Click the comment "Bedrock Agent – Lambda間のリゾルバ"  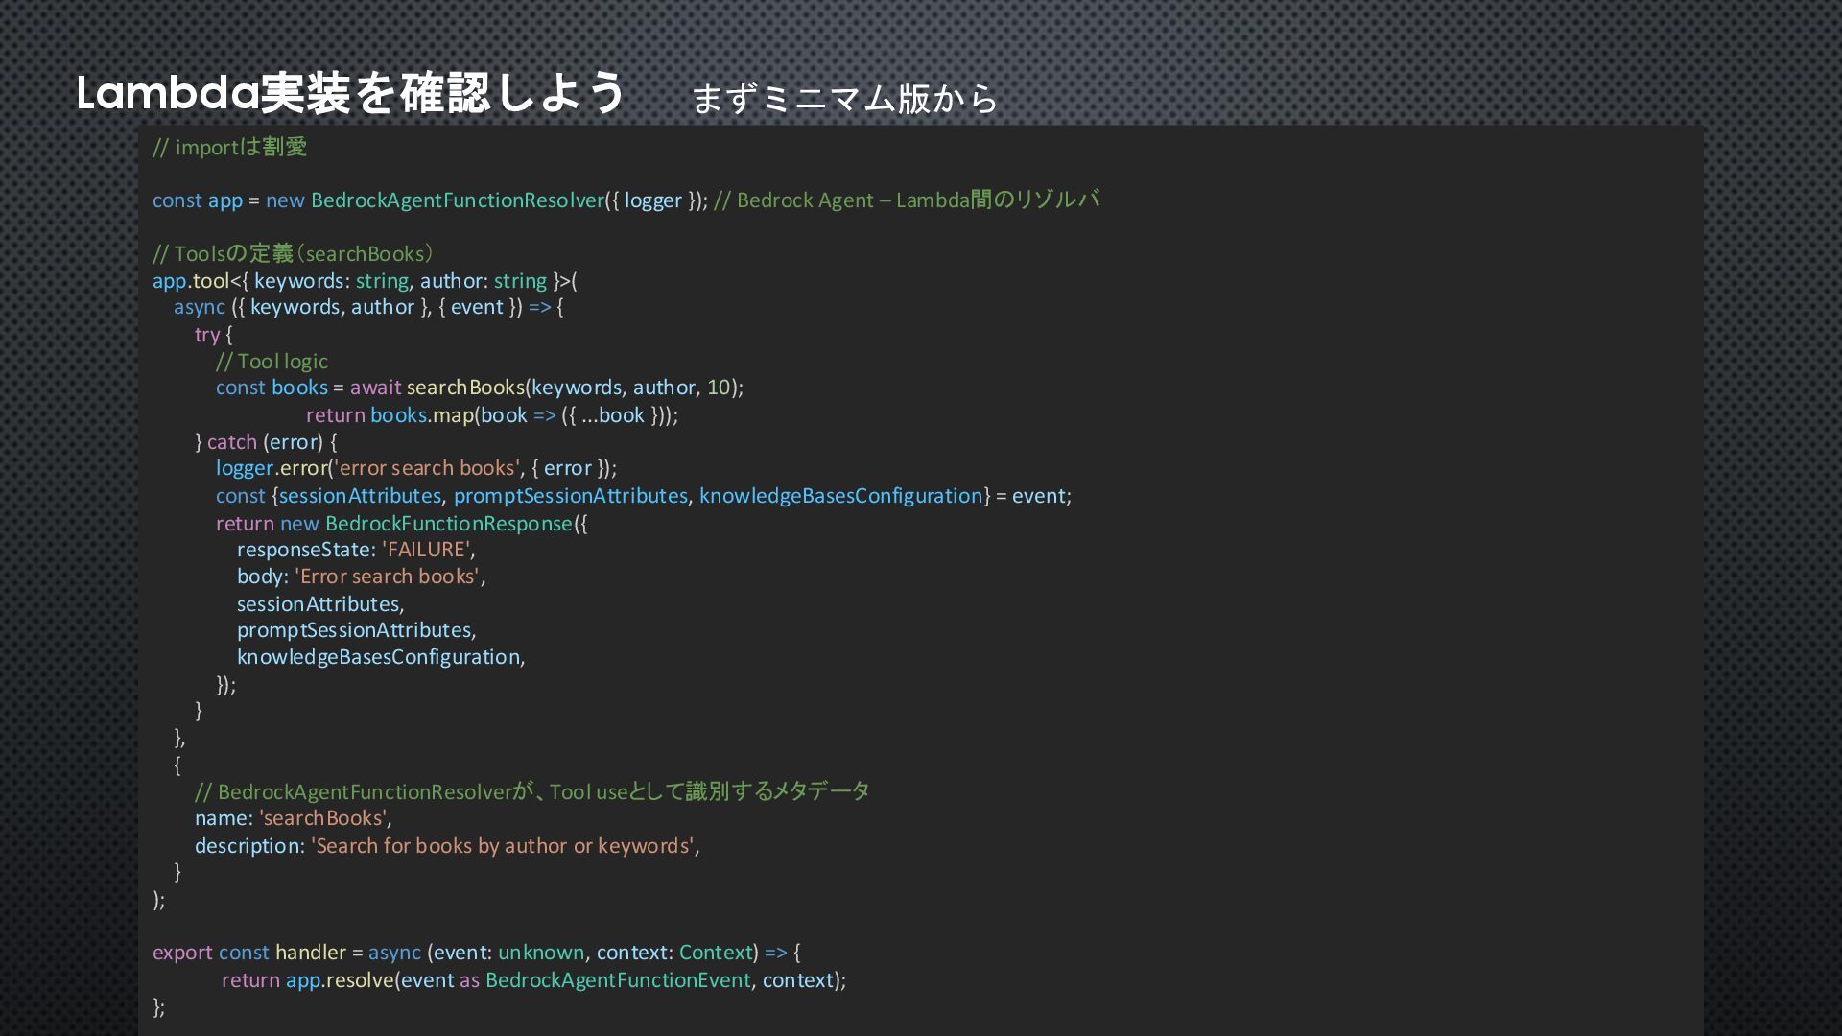coord(918,200)
